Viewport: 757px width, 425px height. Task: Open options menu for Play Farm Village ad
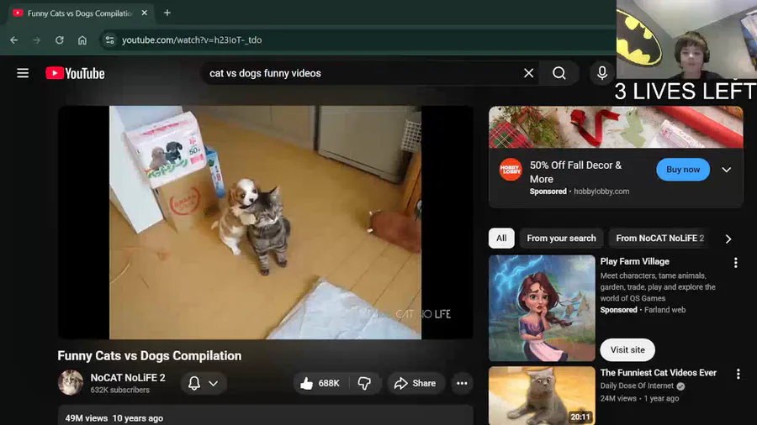point(735,263)
